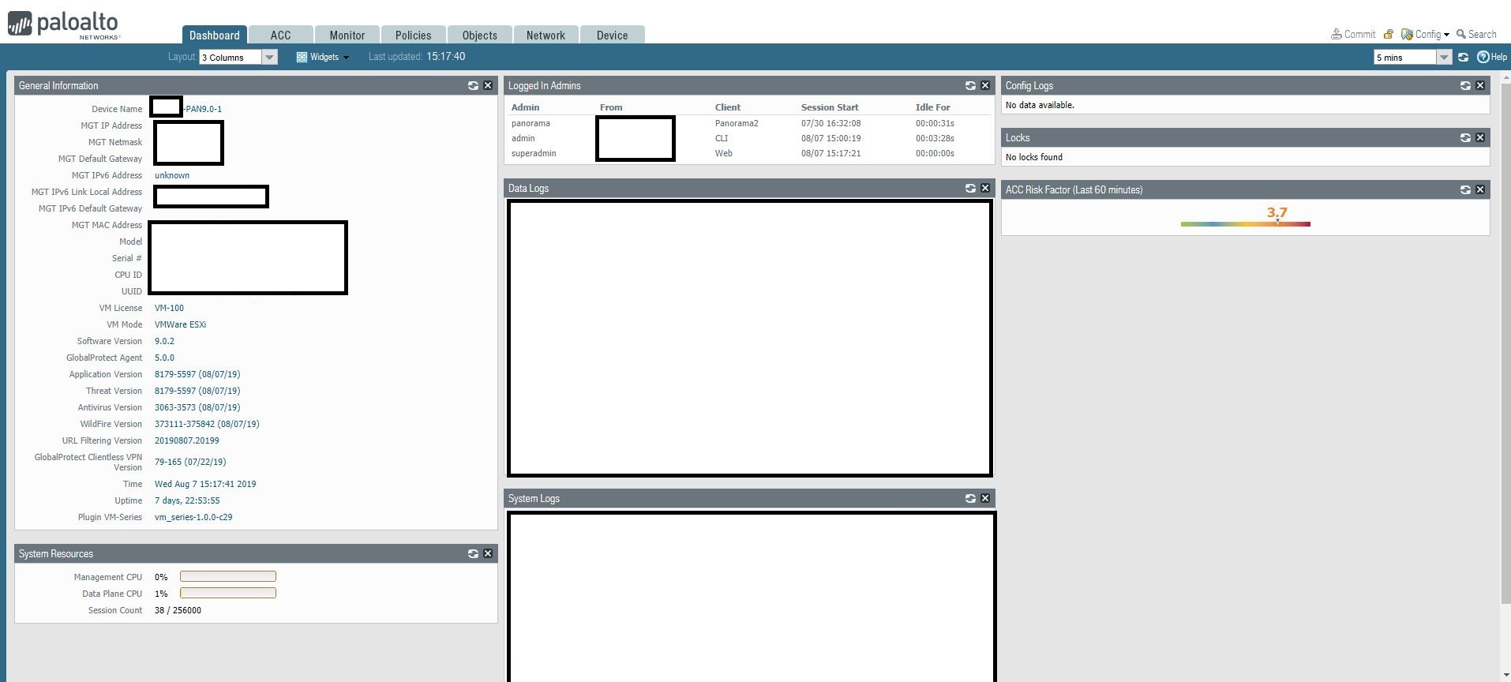Screen dimensions: 1511x682
Task: Click the Management CPU usage bar
Action: 228,576
